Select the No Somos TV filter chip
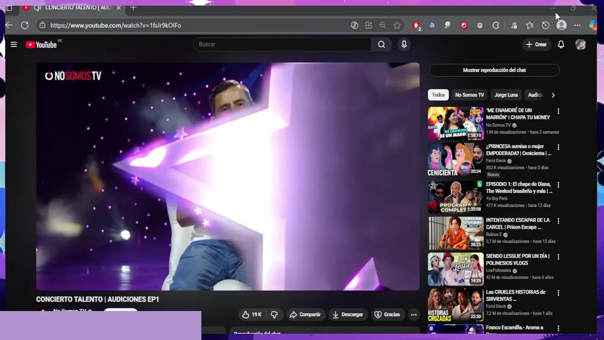Screen dimensions: 604x340 pos(470,95)
